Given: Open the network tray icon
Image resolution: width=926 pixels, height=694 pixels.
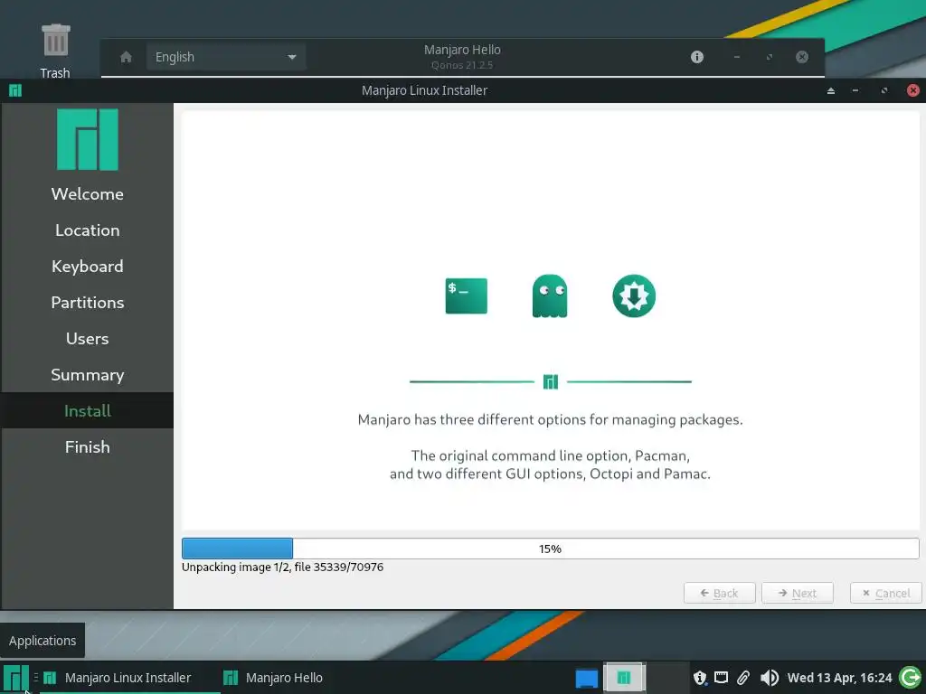Looking at the screenshot, I should 721,678.
